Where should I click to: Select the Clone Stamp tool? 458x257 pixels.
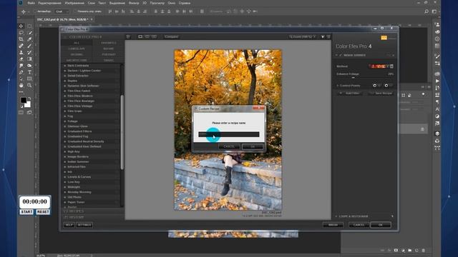[x=21, y=52]
